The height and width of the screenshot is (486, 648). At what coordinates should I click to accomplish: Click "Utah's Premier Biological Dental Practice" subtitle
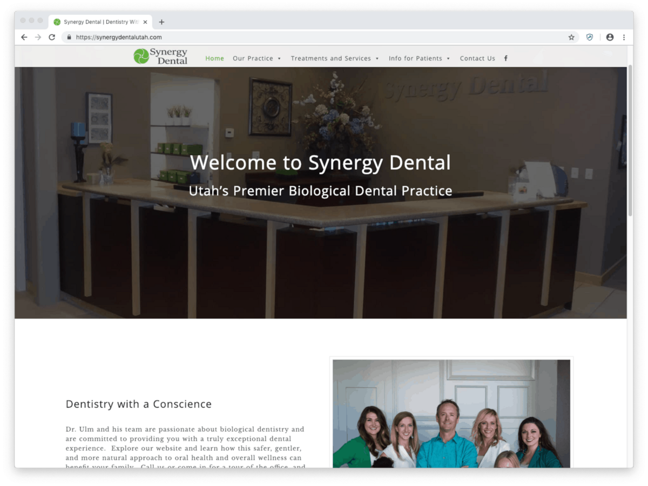click(320, 191)
